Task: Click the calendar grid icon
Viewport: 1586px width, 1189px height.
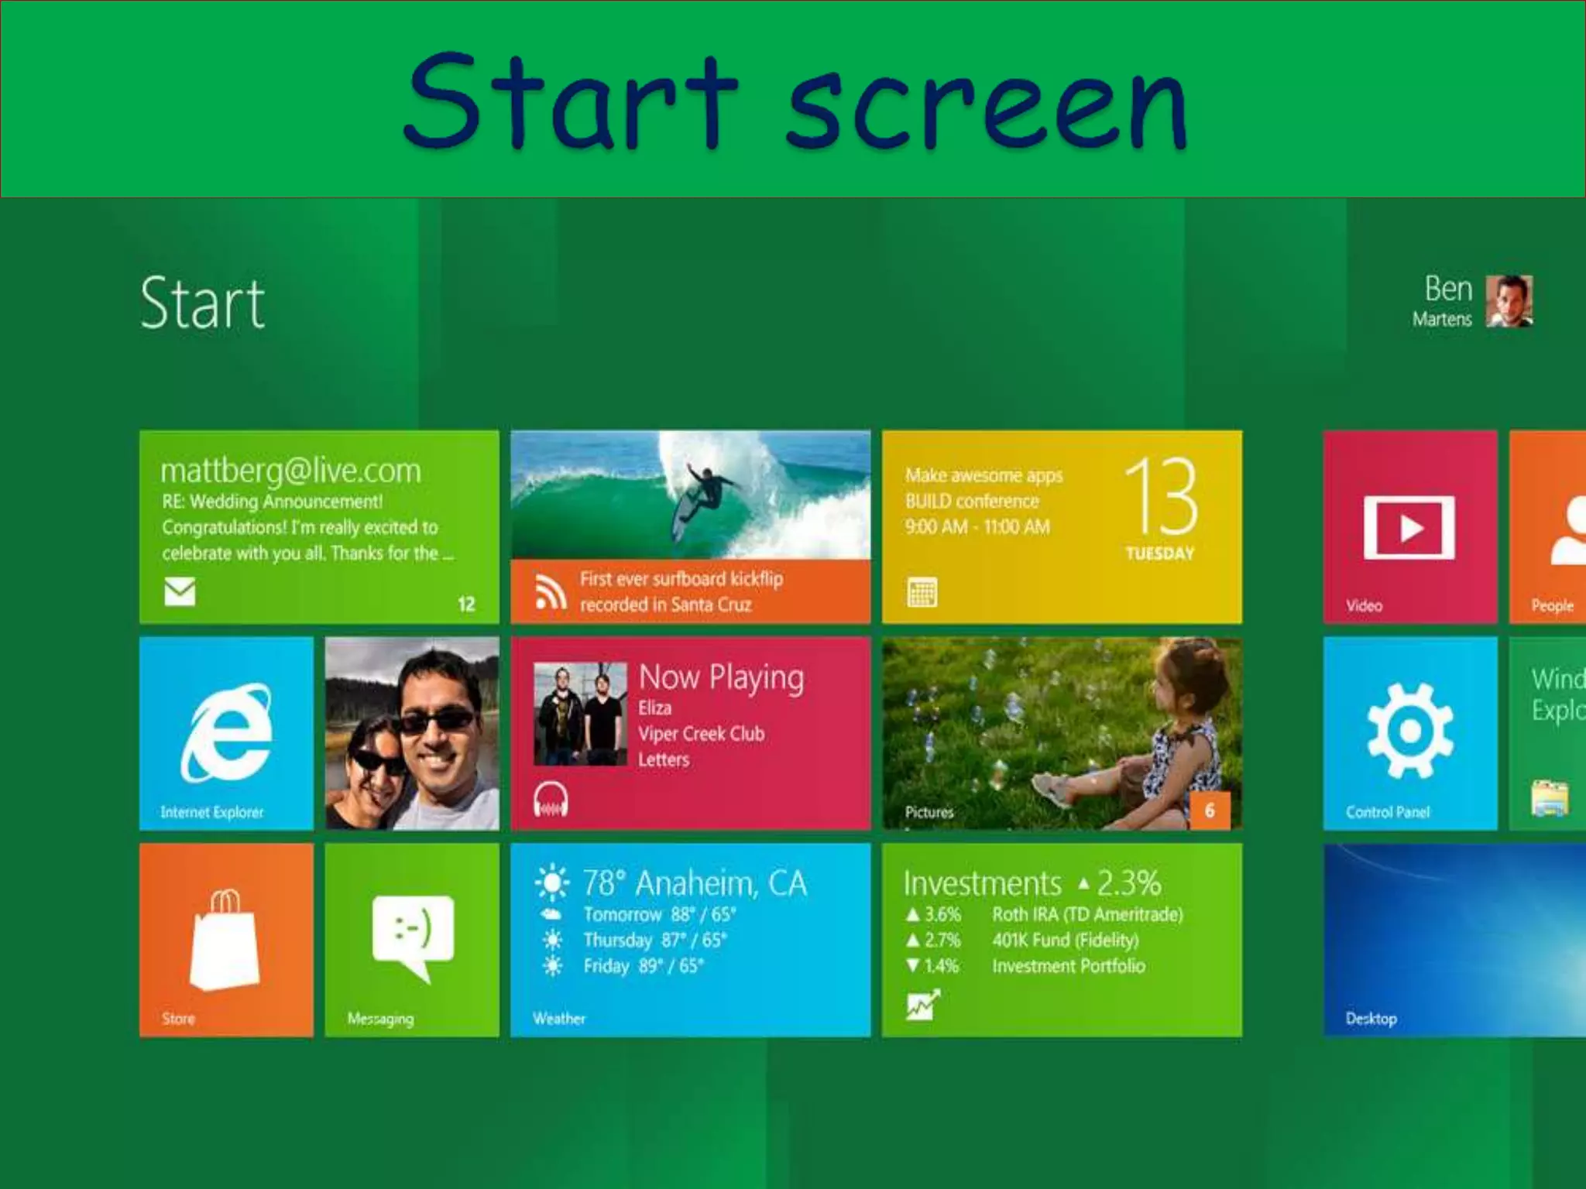Action: pos(922,592)
